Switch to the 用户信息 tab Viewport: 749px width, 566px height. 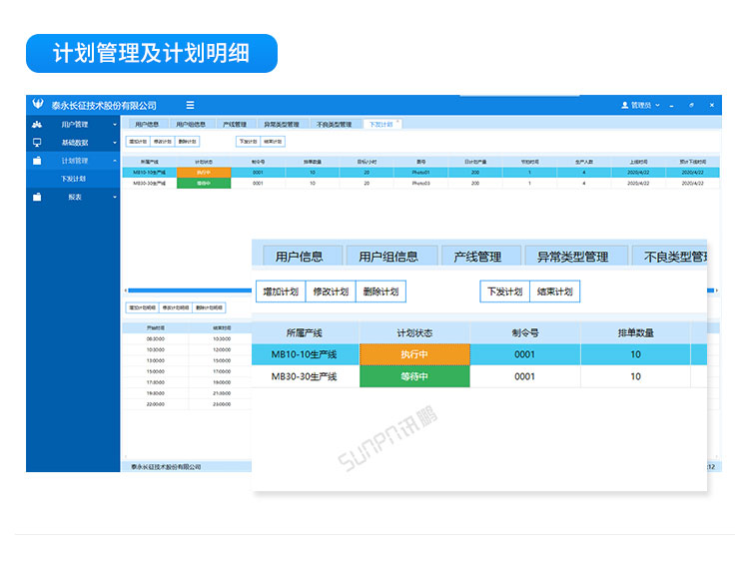coord(147,125)
